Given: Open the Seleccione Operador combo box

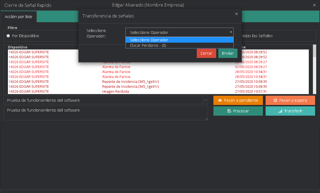Looking at the screenshot, I should click(x=179, y=32).
